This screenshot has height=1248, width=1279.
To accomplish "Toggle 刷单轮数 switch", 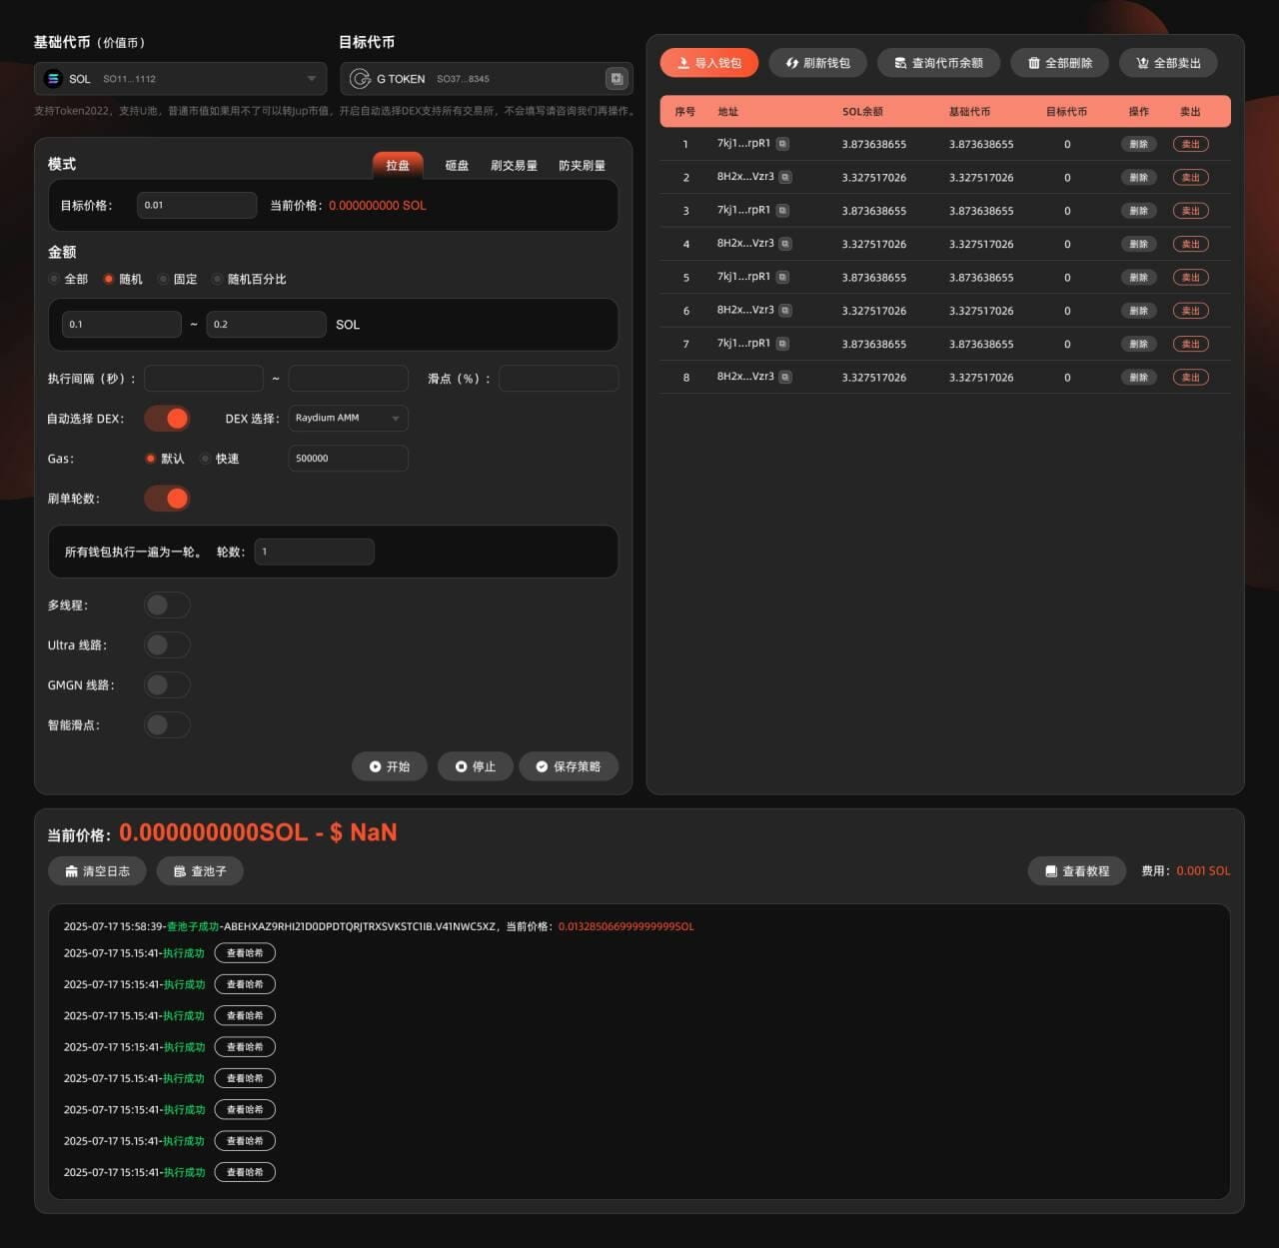I will [x=167, y=499].
